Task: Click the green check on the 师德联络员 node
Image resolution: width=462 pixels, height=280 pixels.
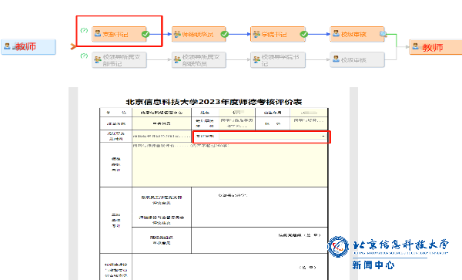Action: [x=225, y=34]
